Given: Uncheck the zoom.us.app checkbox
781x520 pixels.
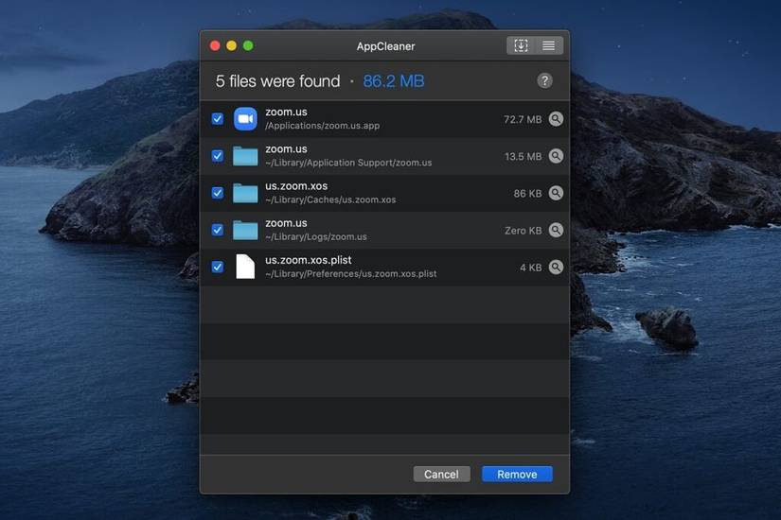Looking at the screenshot, I should coord(217,119).
